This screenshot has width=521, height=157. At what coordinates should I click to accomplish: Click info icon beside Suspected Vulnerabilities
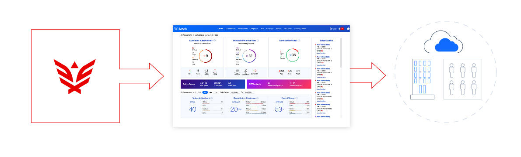point(258,41)
